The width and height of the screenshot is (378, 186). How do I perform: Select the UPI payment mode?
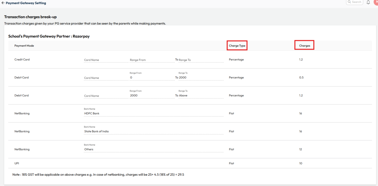coord(16,163)
